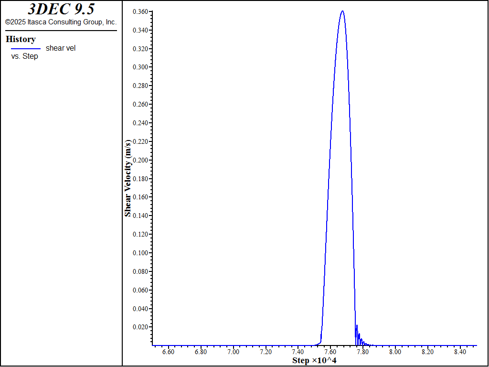Click the 6.60 x-axis tick label

(169, 352)
